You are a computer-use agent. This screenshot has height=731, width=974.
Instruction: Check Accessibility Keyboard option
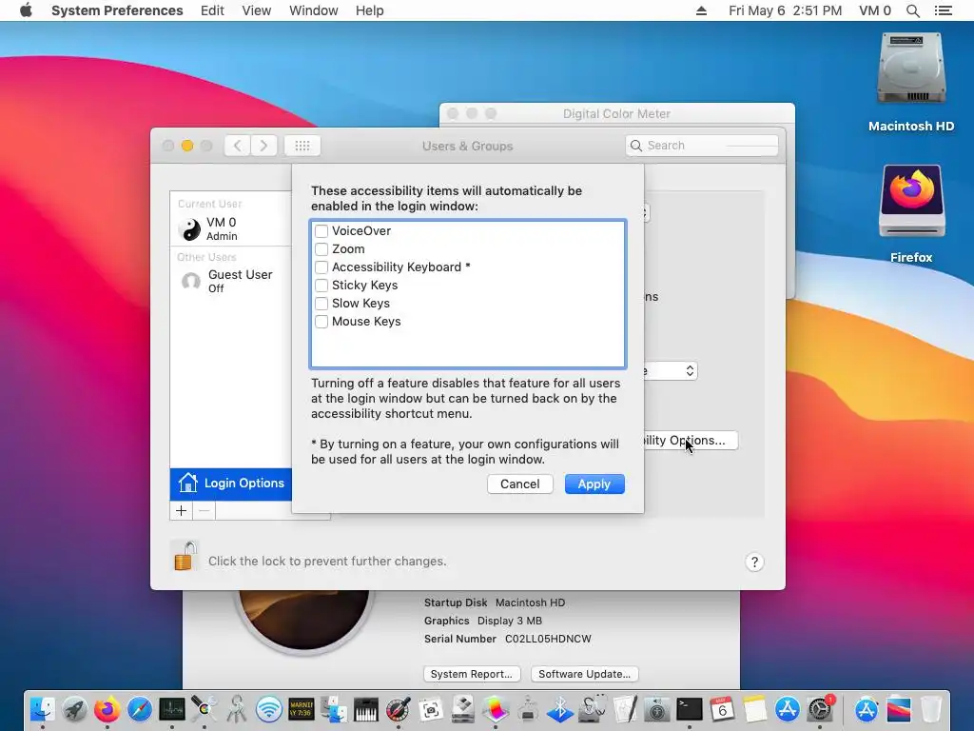[321, 267]
